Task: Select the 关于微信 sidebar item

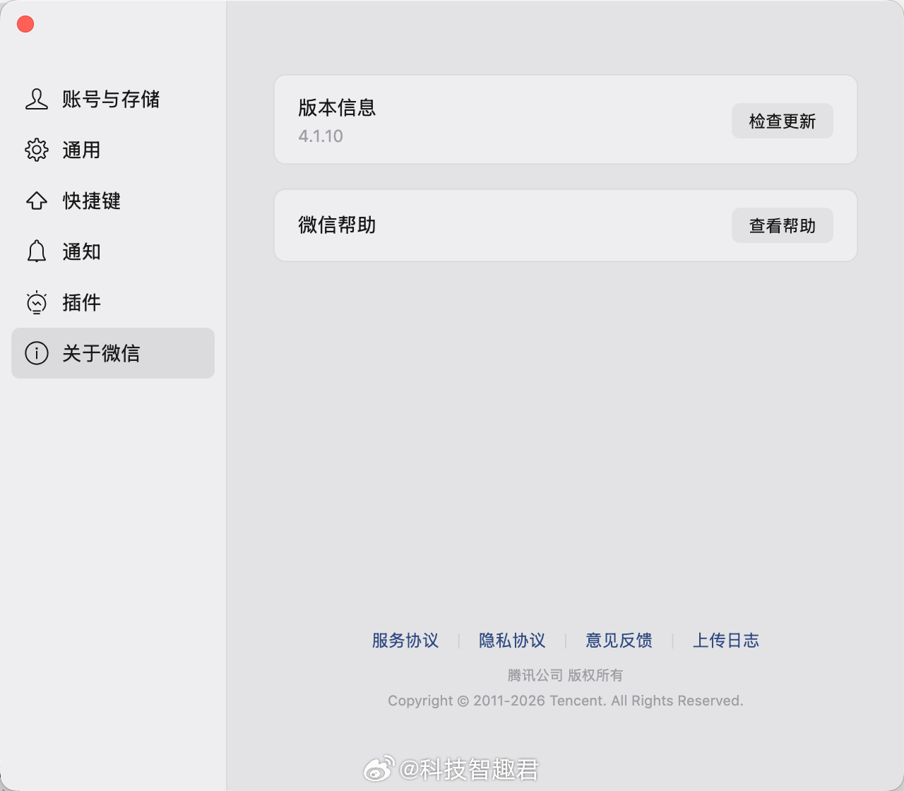Action: pos(113,353)
